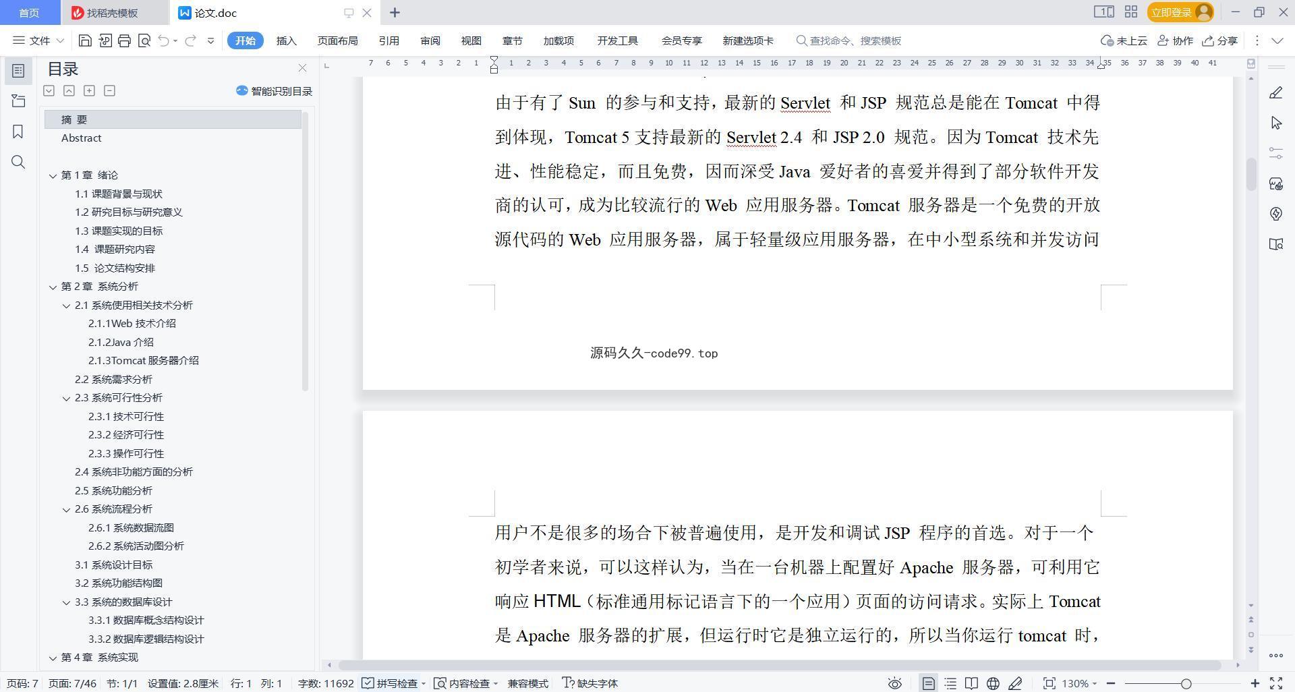Go to 2.1.3Tomcat 服务器介绍 heading

coord(143,361)
